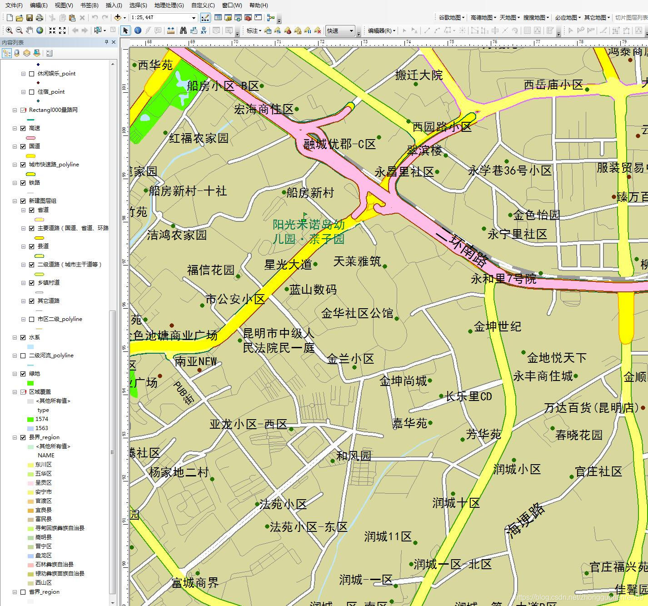Open the ArcToolbox red toolbox icon

click(x=248, y=18)
